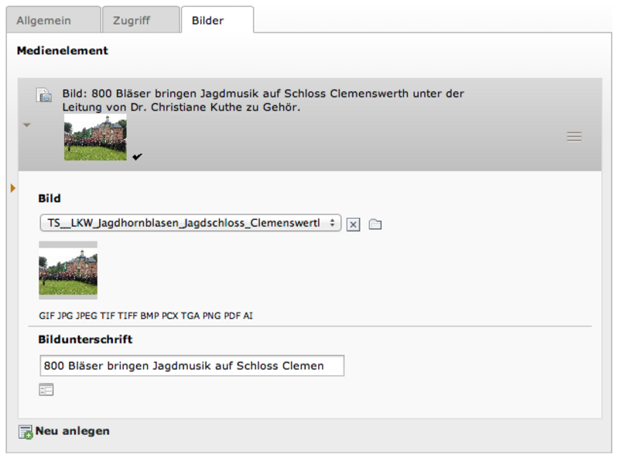Click the image preview under Bild field
The width and height of the screenshot is (619, 458).
pos(68,271)
